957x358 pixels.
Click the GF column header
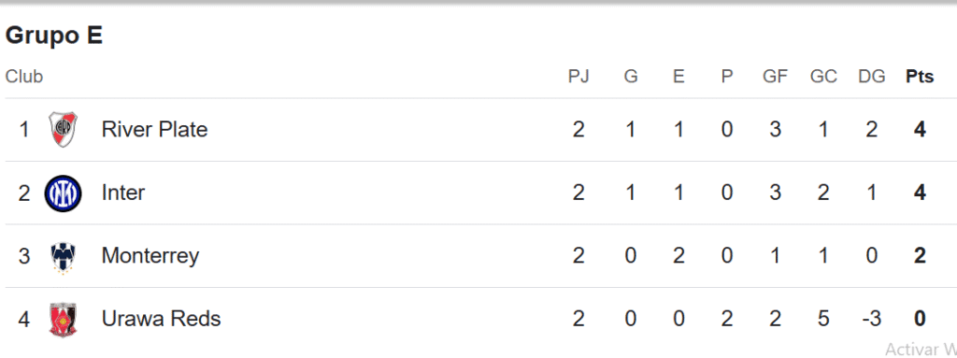pos(775,77)
